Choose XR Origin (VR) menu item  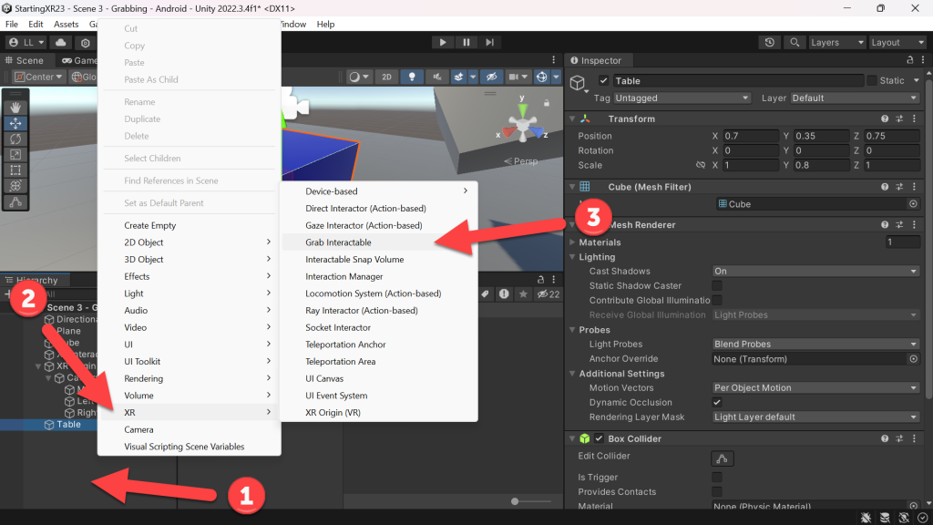[x=379, y=413]
